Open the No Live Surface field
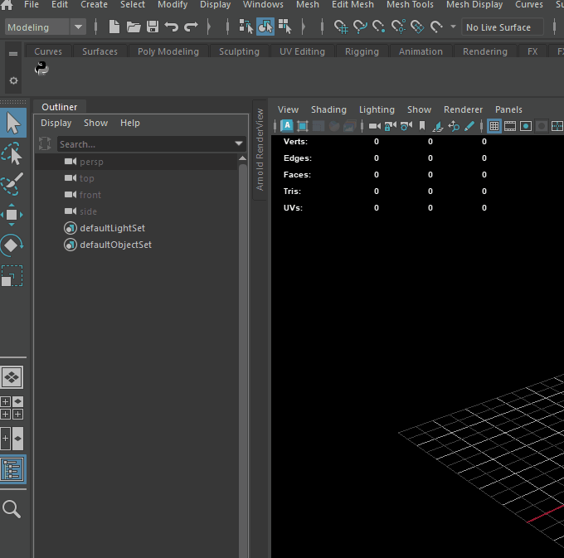The height and width of the screenshot is (558, 564). point(502,27)
